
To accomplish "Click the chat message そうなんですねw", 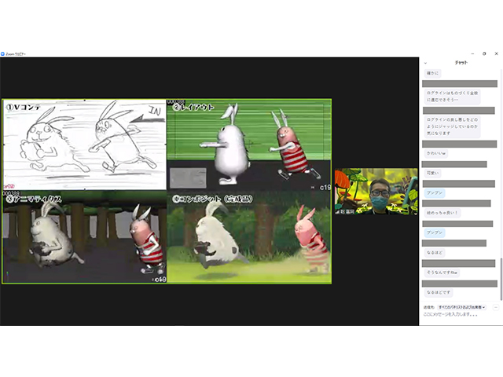I will pos(442,273).
